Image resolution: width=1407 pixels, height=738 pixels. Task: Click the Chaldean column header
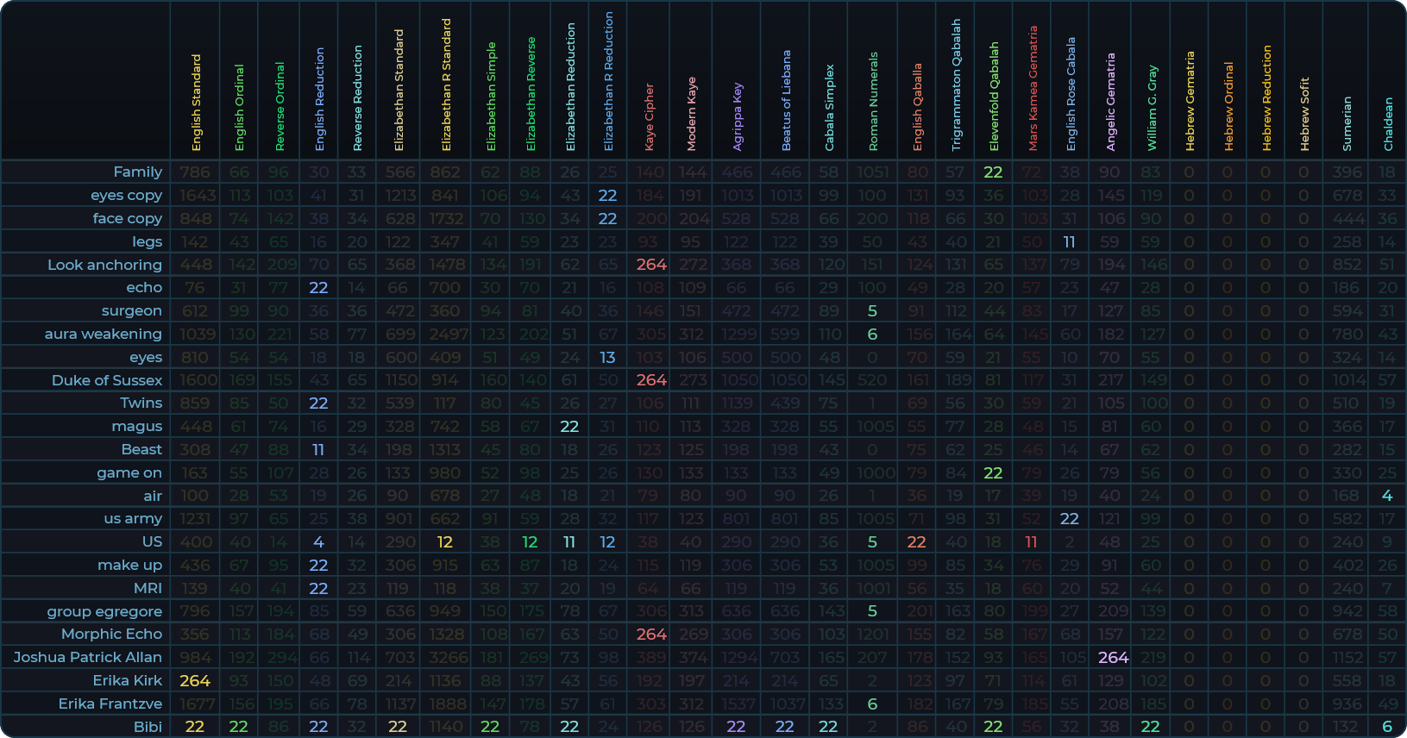point(1388,124)
